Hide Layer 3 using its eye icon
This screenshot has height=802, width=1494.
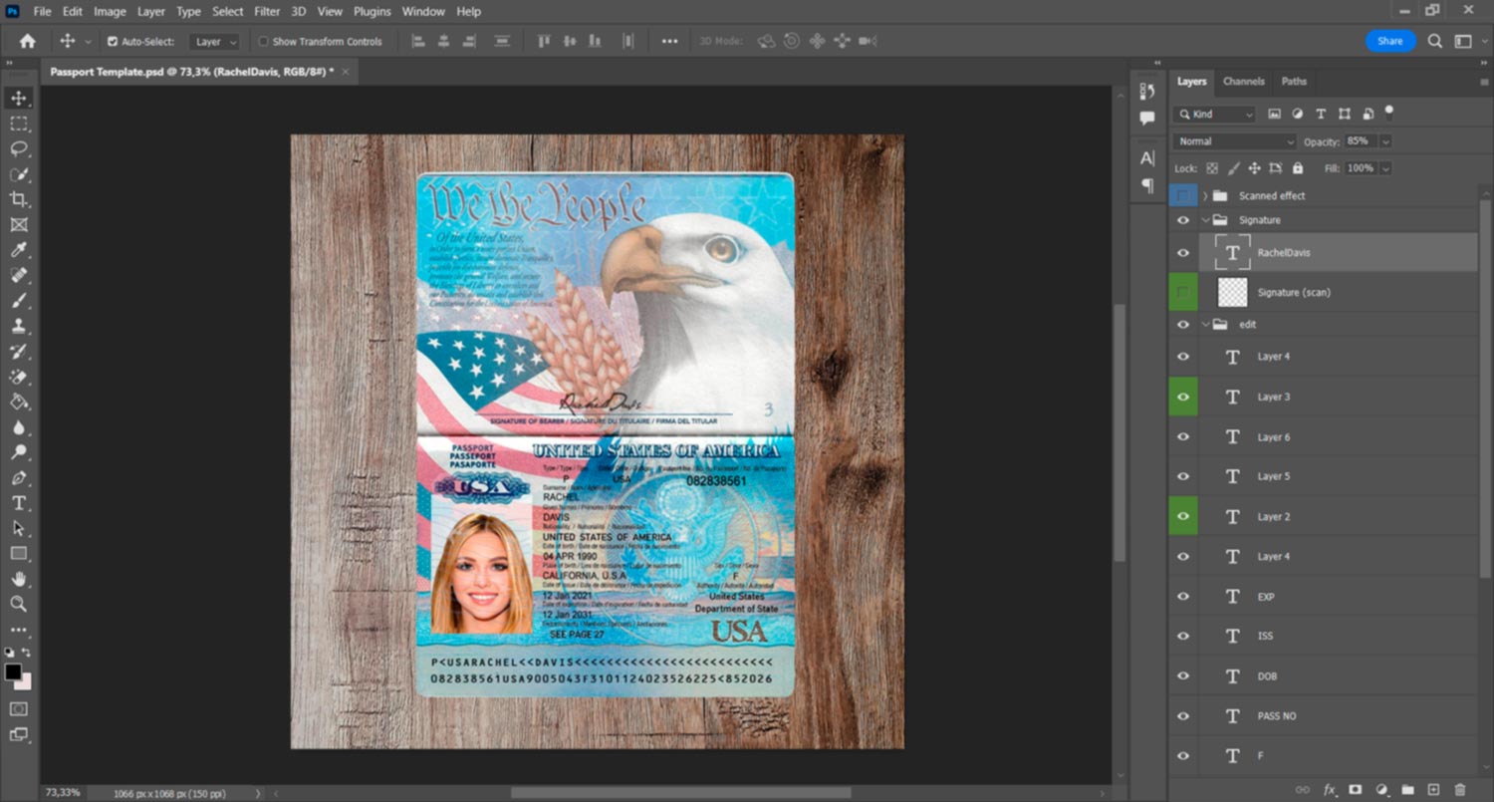click(x=1183, y=397)
